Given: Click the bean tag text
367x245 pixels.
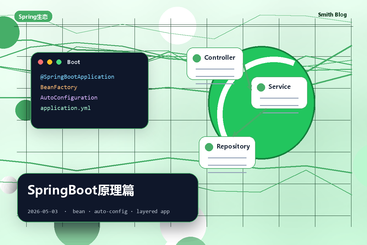Looking at the screenshot, I should 79,211.
